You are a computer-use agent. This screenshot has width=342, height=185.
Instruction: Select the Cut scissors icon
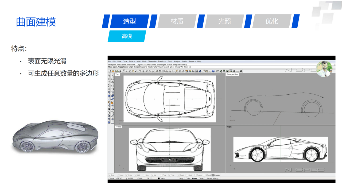tap(127, 71)
